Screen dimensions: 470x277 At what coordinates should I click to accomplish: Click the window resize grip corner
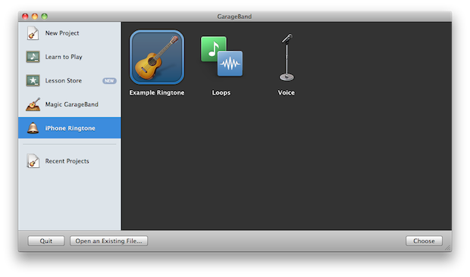point(448,247)
